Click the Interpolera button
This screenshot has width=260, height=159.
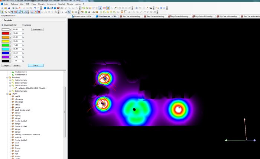38,29
